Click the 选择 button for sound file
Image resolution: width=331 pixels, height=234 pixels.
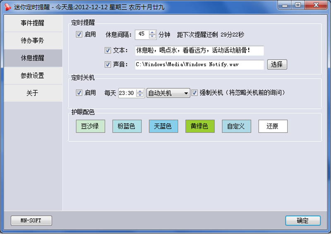click(x=277, y=64)
